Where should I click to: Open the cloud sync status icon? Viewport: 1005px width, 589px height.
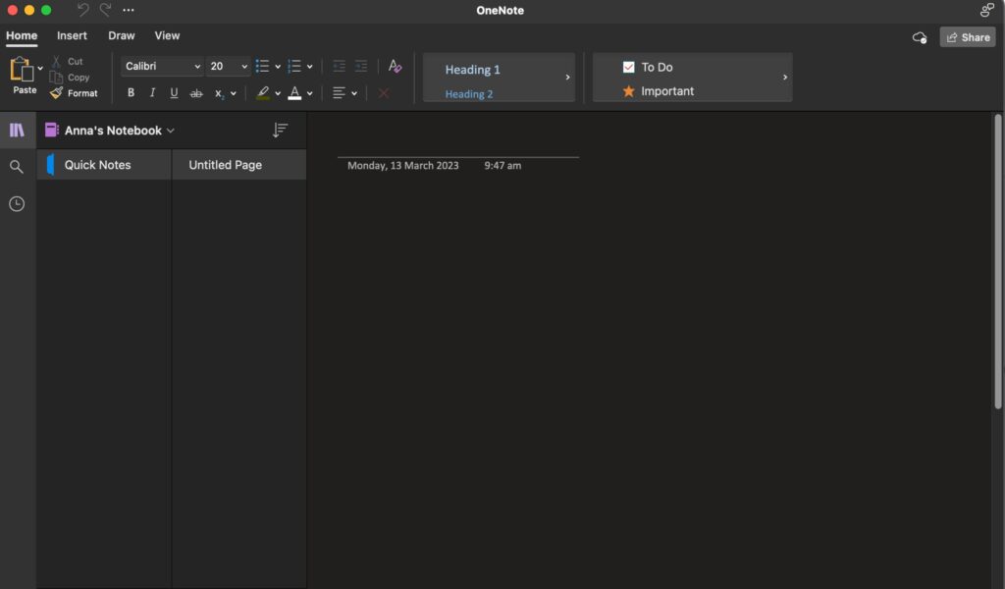920,38
